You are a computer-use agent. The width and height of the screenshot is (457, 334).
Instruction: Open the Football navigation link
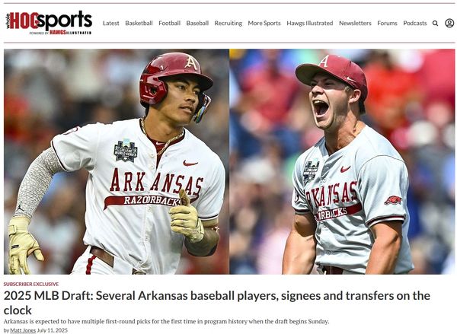(169, 23)
